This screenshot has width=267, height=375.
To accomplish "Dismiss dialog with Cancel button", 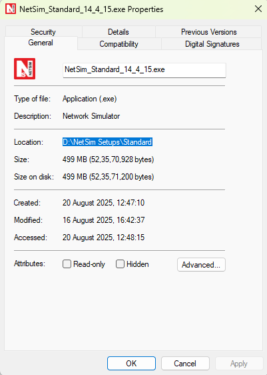I will coord(185,363).
